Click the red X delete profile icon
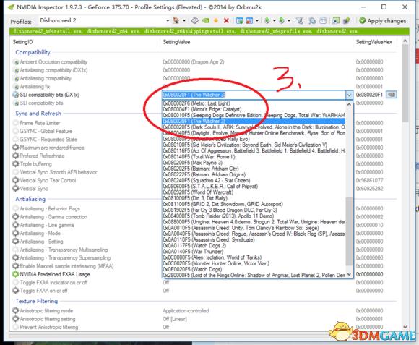The height and width of the screenshot is (345, 419). pyautogui.click(x=226, y=20)
